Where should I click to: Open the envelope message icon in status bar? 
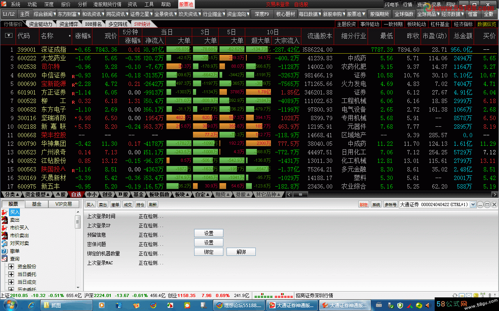coord(469,296)
